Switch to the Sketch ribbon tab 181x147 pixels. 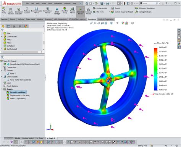[13, 19]
